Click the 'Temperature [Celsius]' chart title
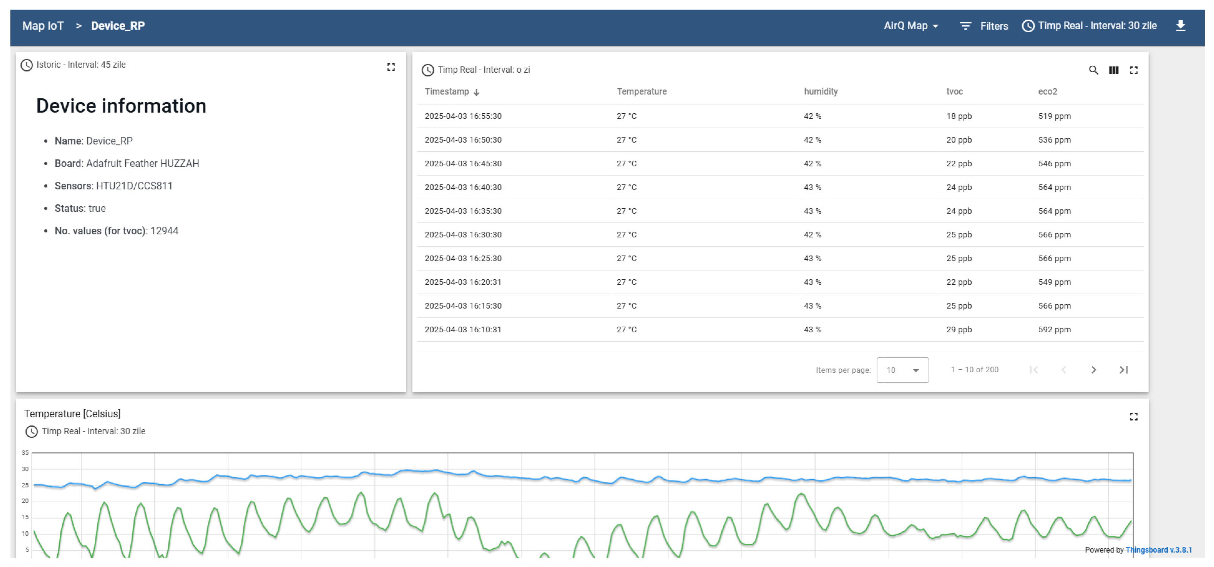This screenshot has width=1214, height=567. pos(72,413)
